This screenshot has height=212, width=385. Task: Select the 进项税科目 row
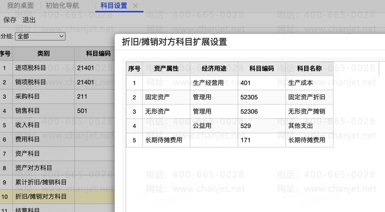coord(57,68)
